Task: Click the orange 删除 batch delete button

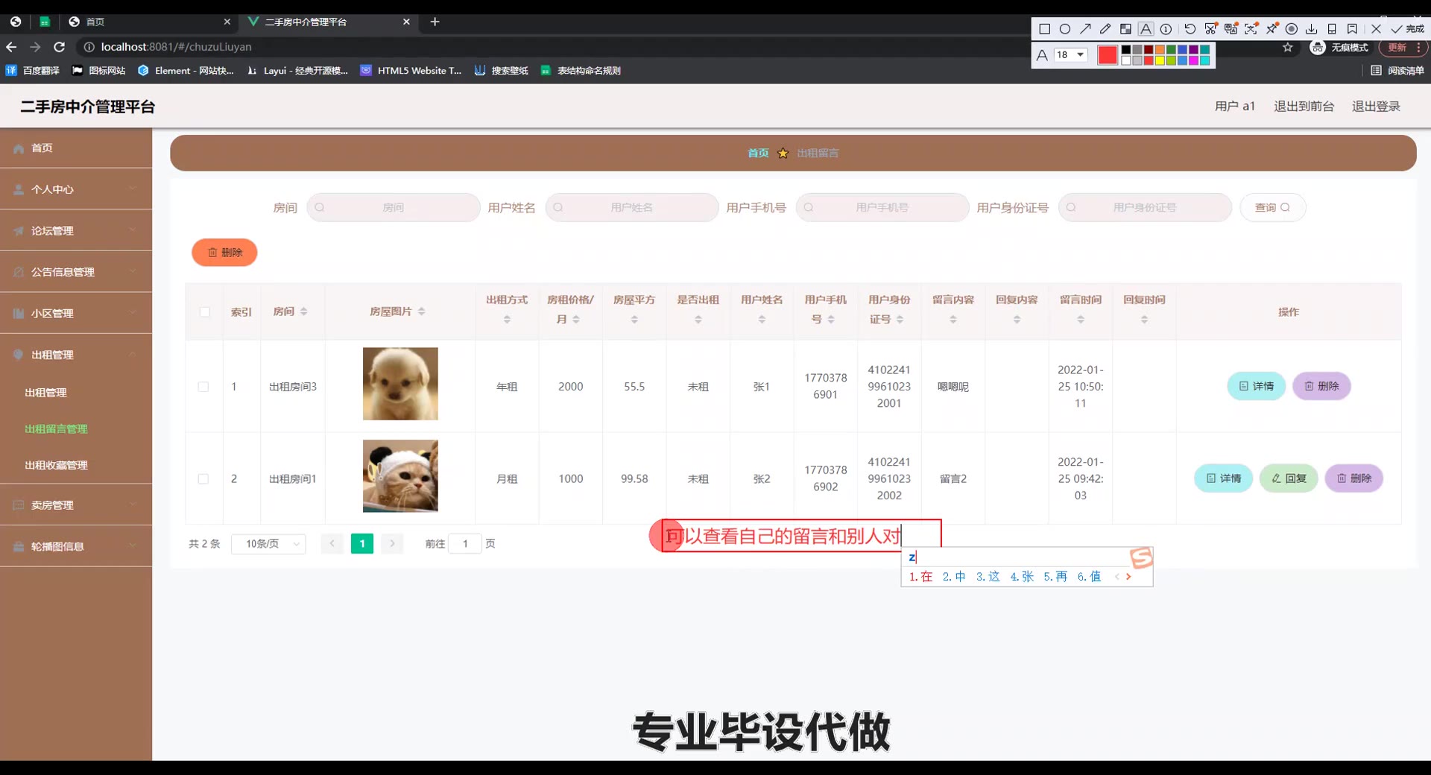Action: 224,253
